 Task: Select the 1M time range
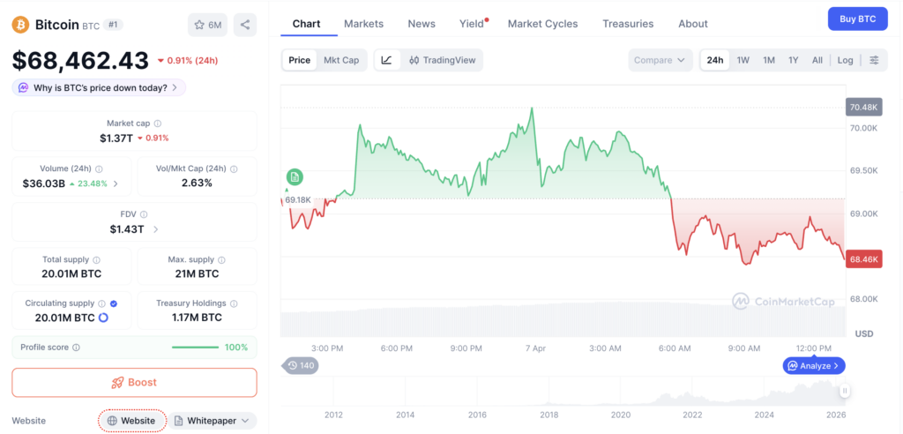click(x=769, y=60)
